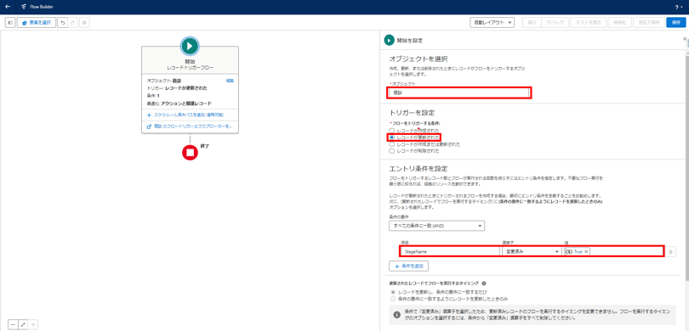The width and height of the screenshot is (689, 331).
Task: Redo the last change
Action: tap(72, 22)
